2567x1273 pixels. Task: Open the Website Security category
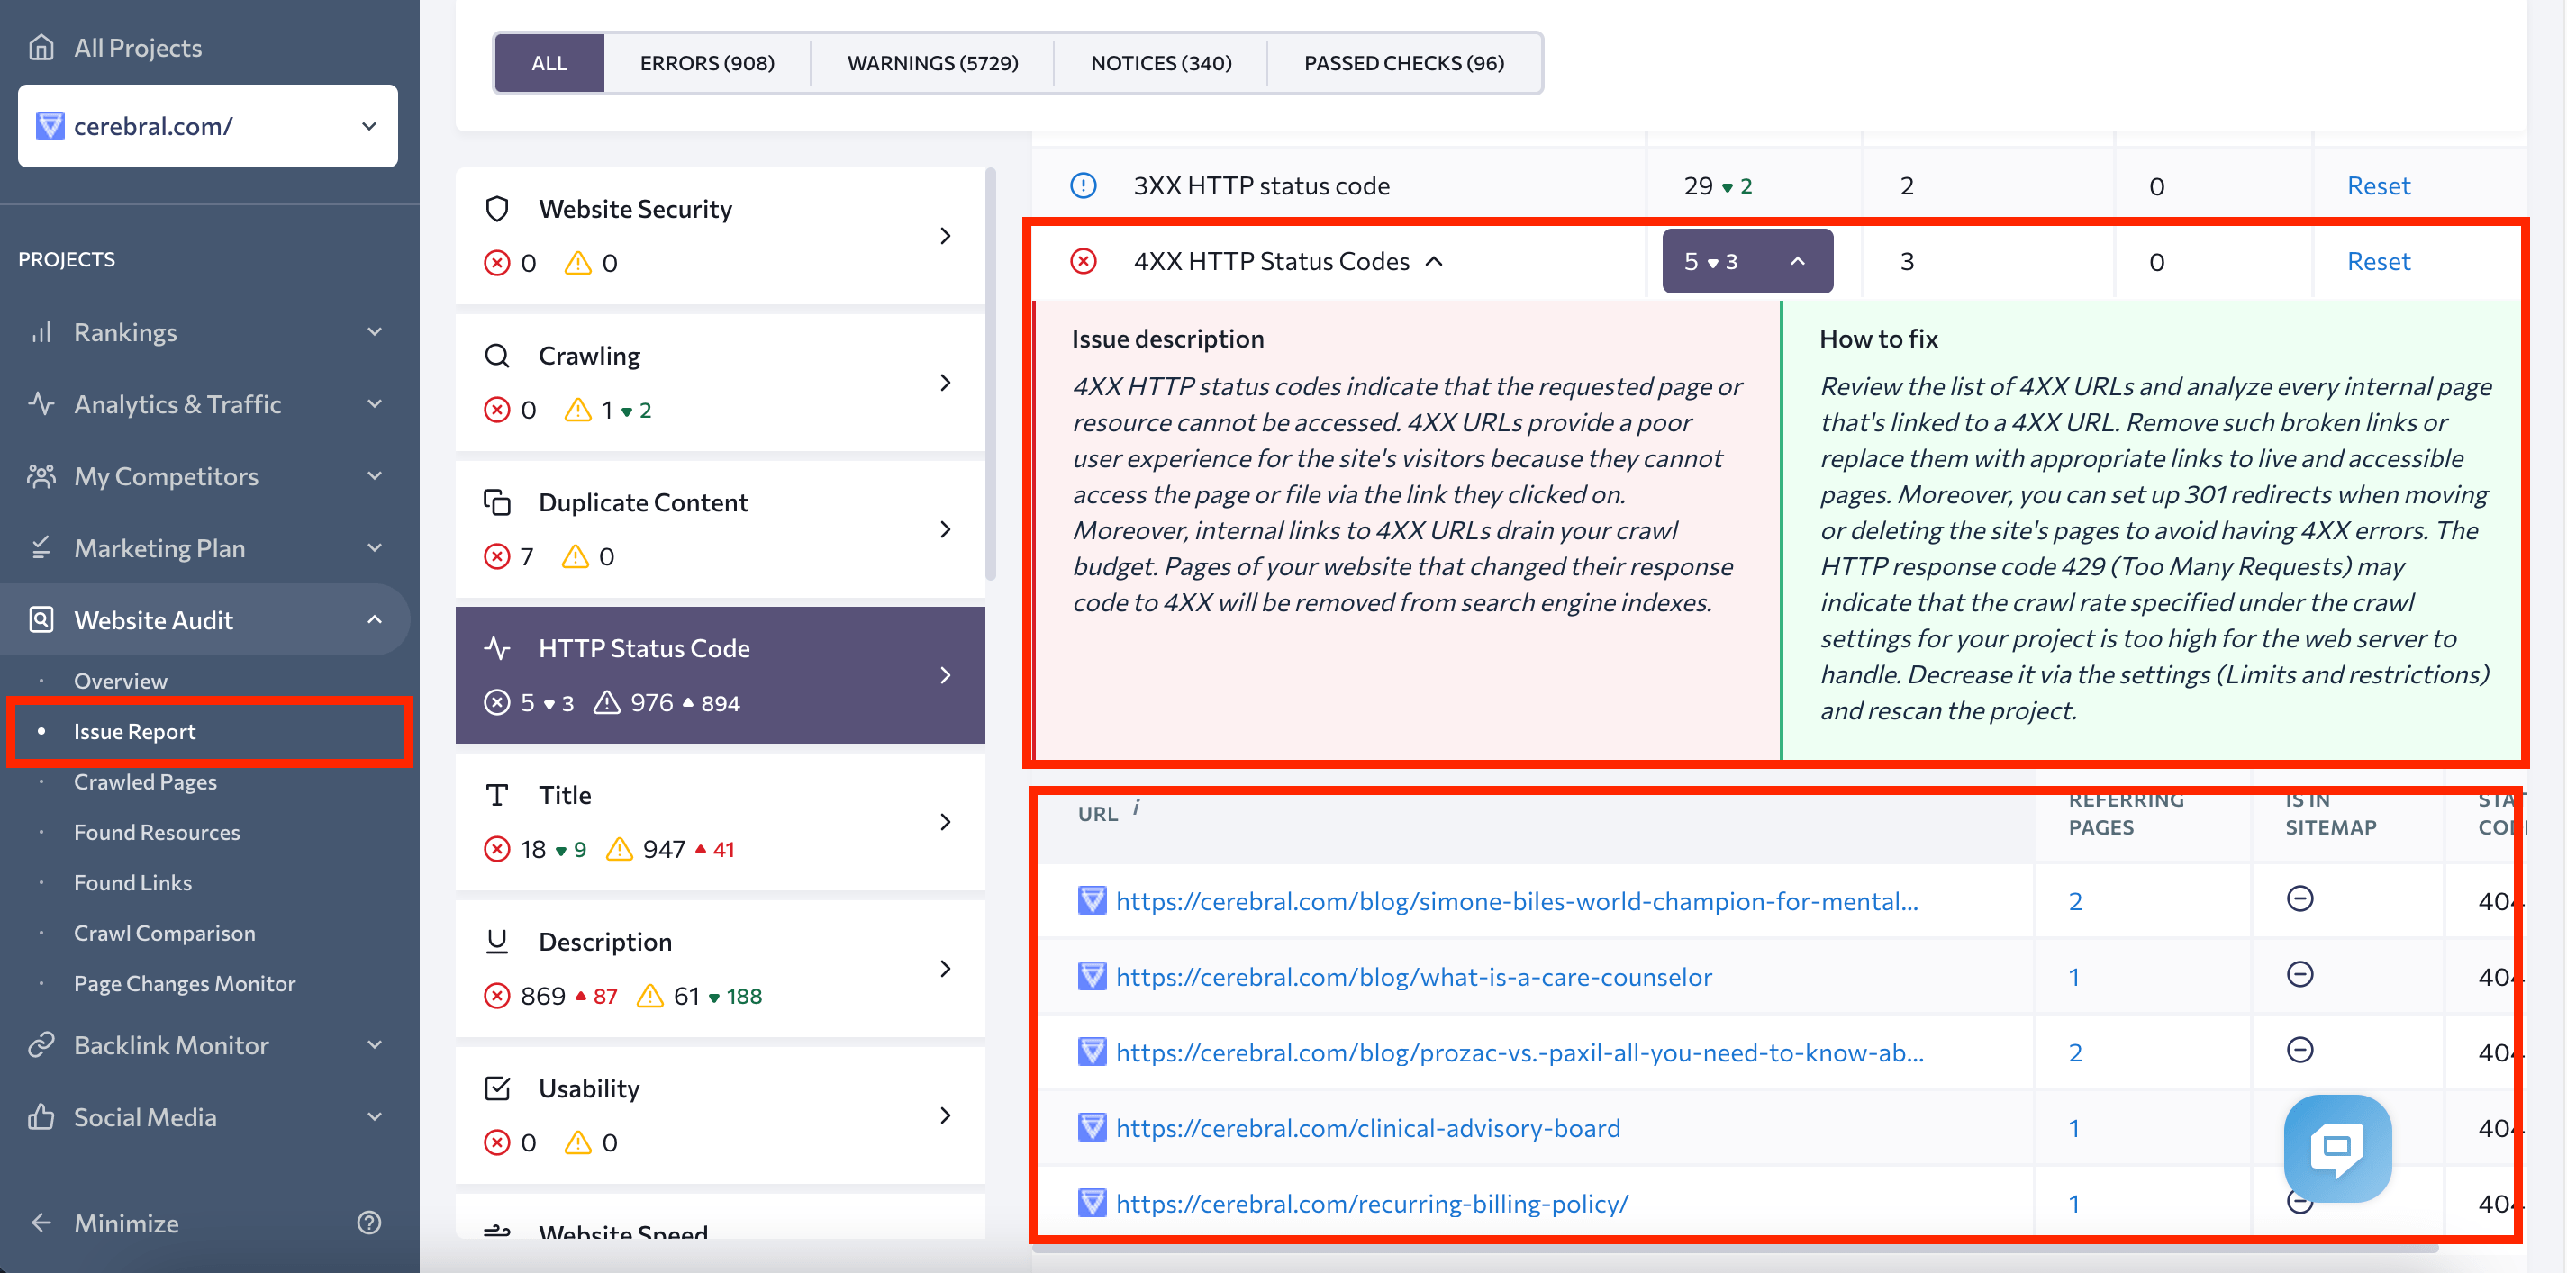tap(720, 235)
